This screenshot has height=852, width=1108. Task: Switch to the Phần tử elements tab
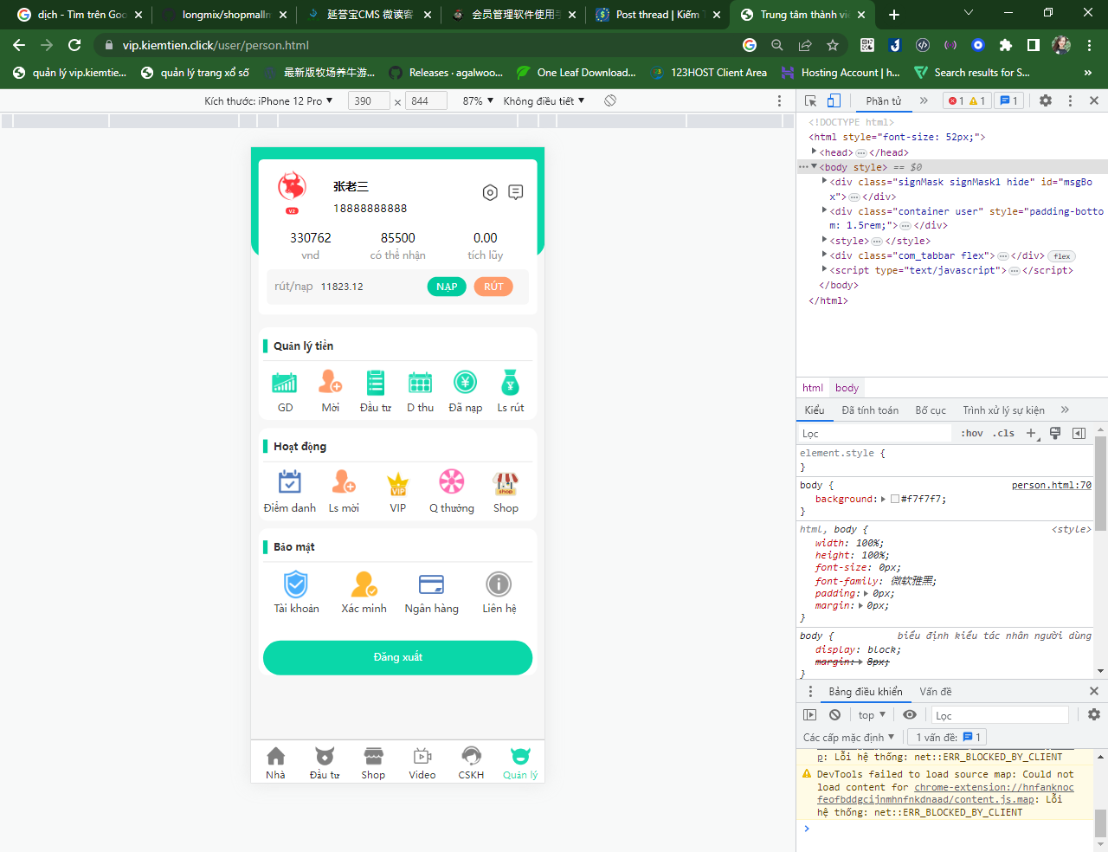coord(883,100)
